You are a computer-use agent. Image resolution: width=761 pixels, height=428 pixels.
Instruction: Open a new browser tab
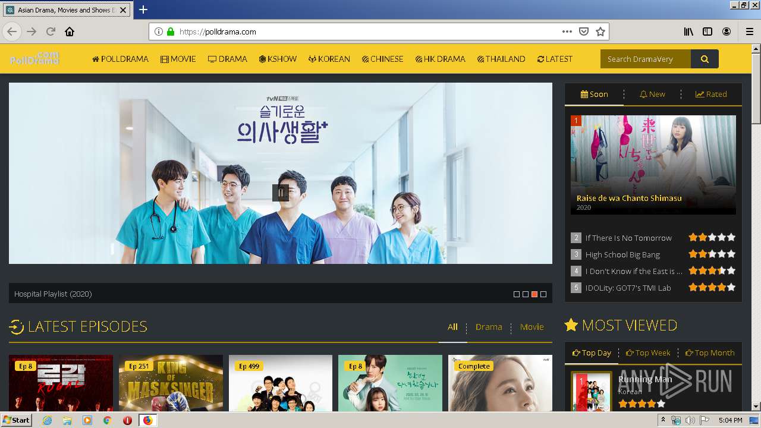coord(143,10)
